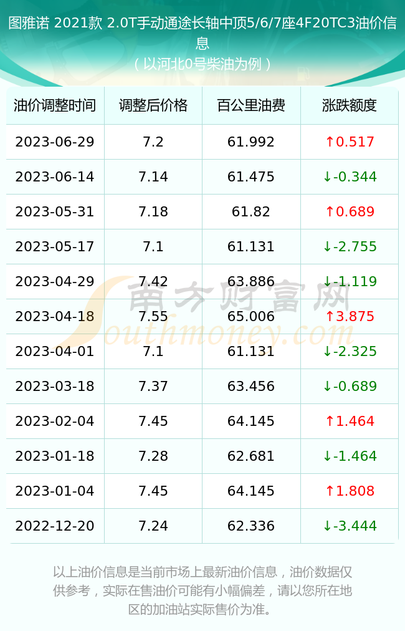Viewport: 405px width, 631px height.
Task: Click the 百公里油费 column header
Action: point(251,105)
